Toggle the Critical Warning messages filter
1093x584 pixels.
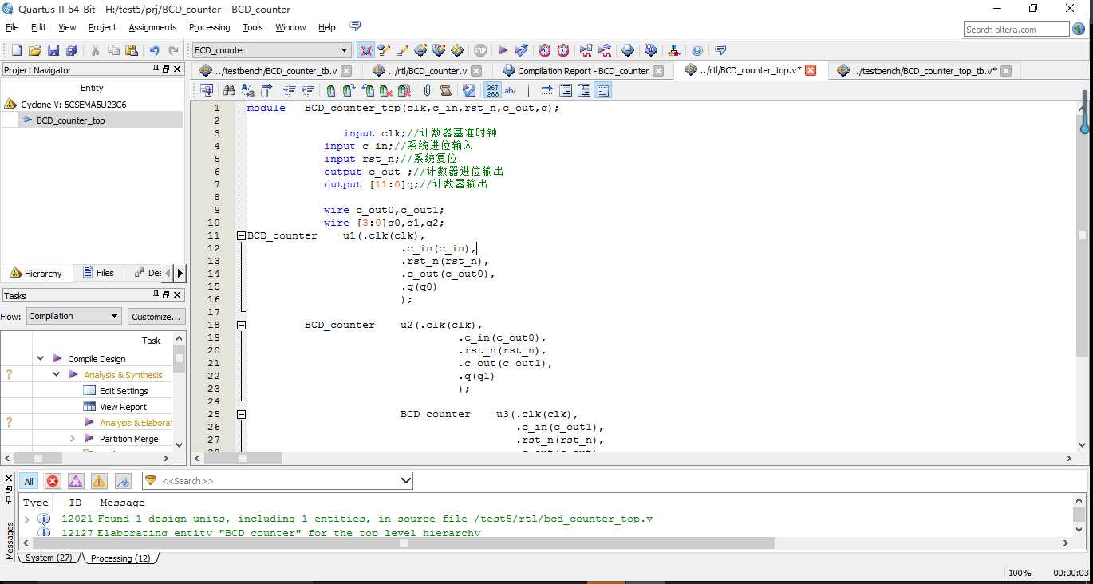click(x=76, y=481)
